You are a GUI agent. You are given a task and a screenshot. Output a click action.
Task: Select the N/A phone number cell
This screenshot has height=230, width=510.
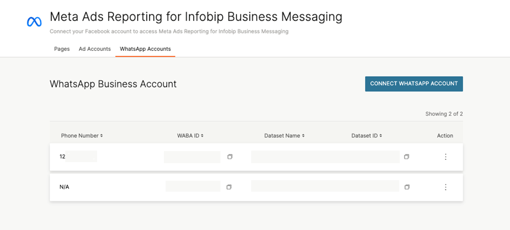(65, 187)
